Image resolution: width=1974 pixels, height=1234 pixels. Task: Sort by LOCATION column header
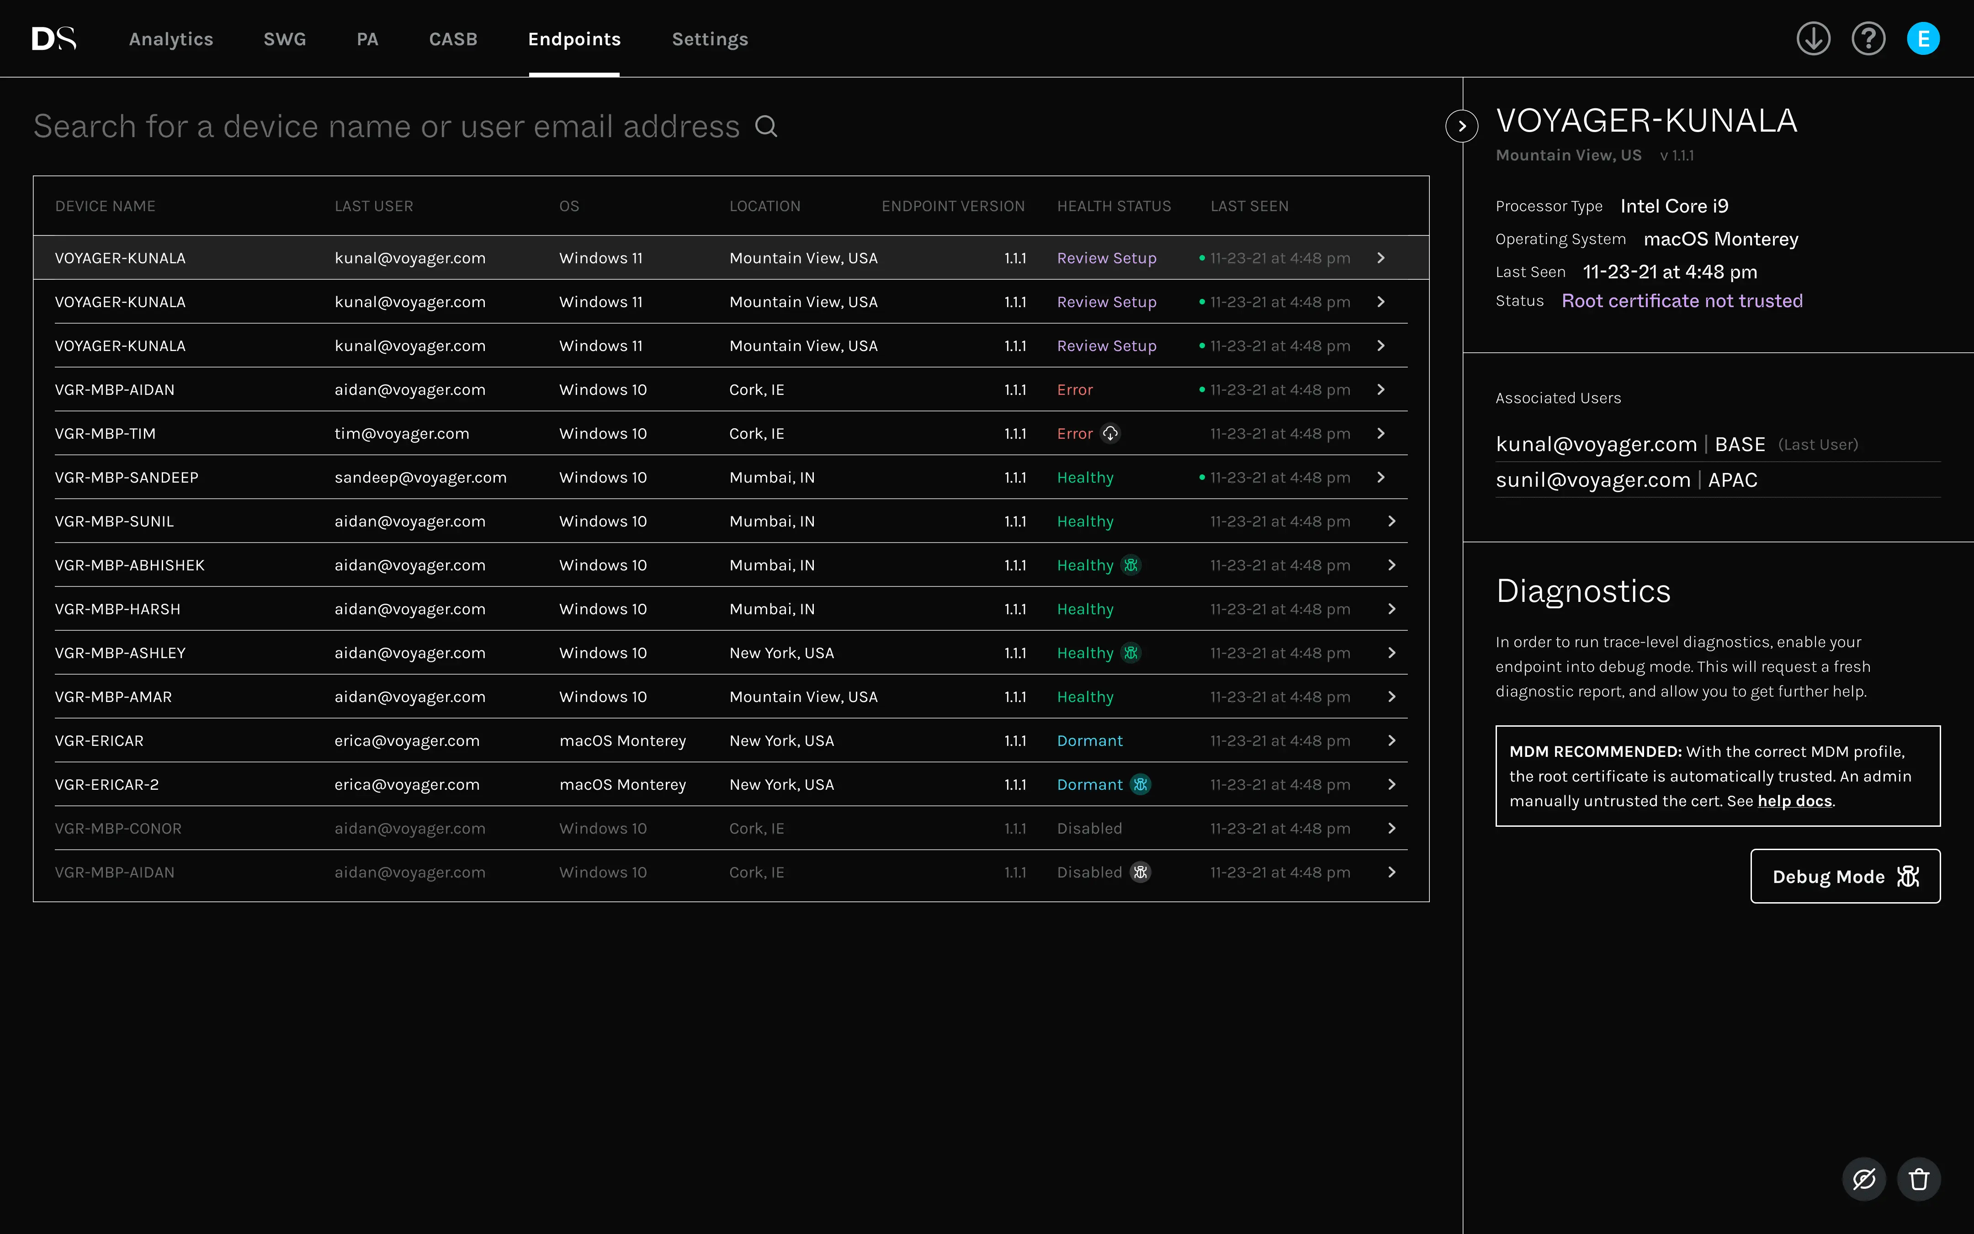764,207
